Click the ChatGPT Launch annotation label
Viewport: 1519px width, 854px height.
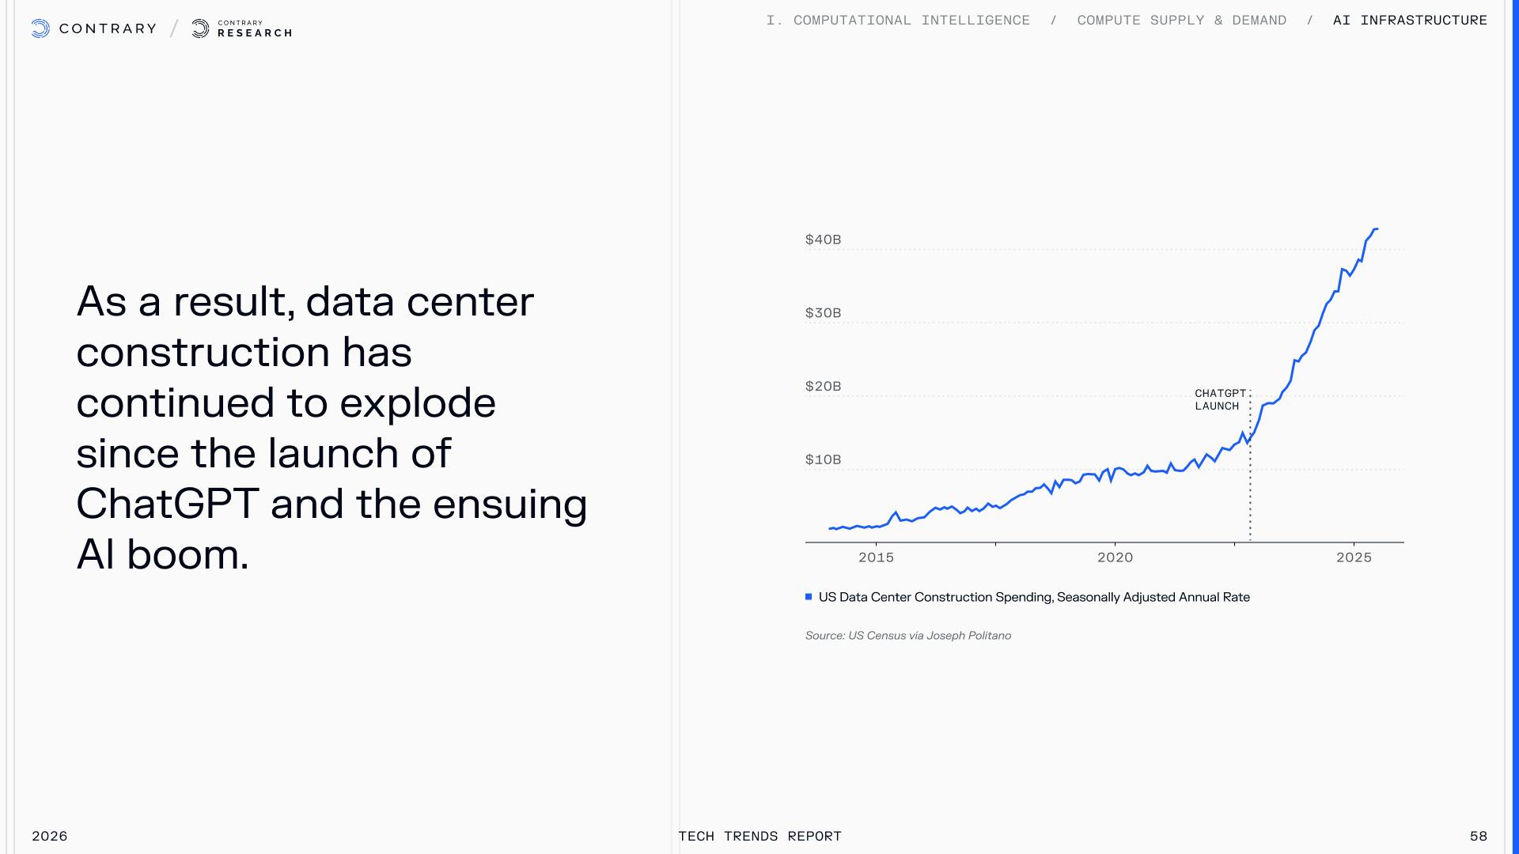point(1219,399)
